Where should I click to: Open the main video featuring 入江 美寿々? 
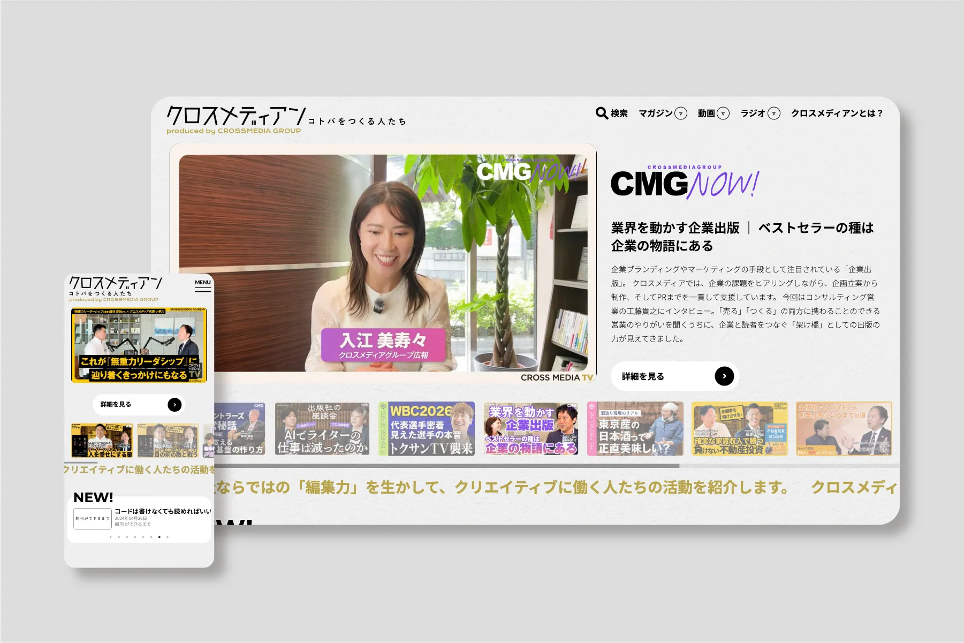(383, 263)
